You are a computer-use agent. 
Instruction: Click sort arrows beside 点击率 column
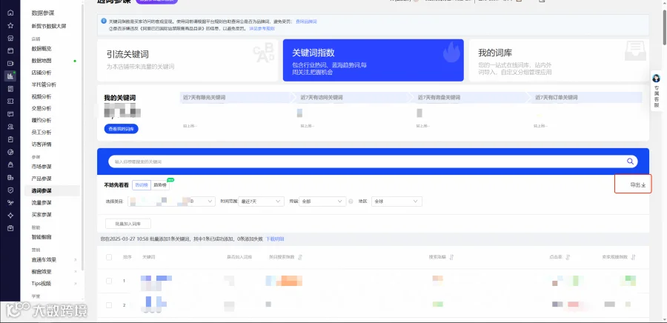coord(568,257)
